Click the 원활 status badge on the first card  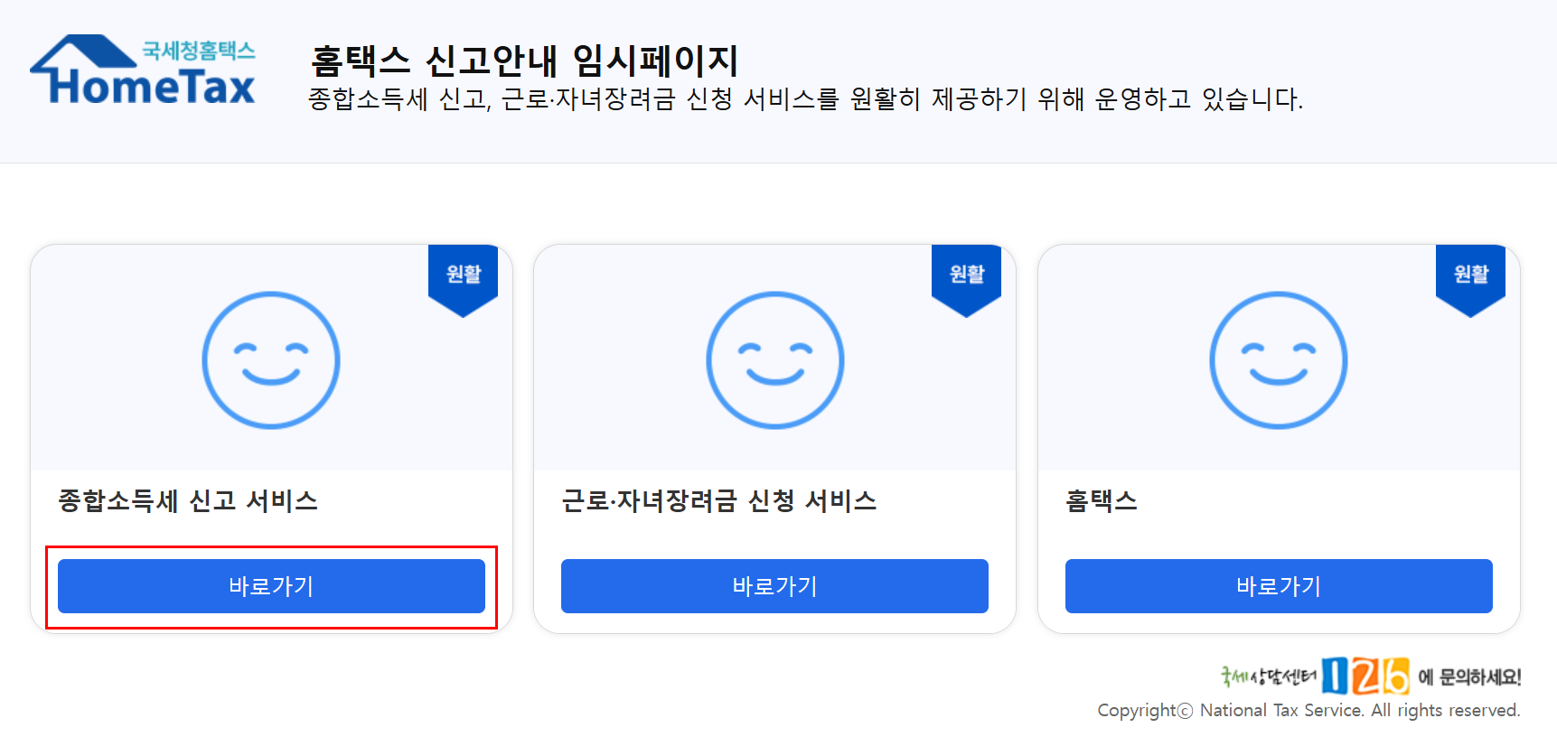463,275
